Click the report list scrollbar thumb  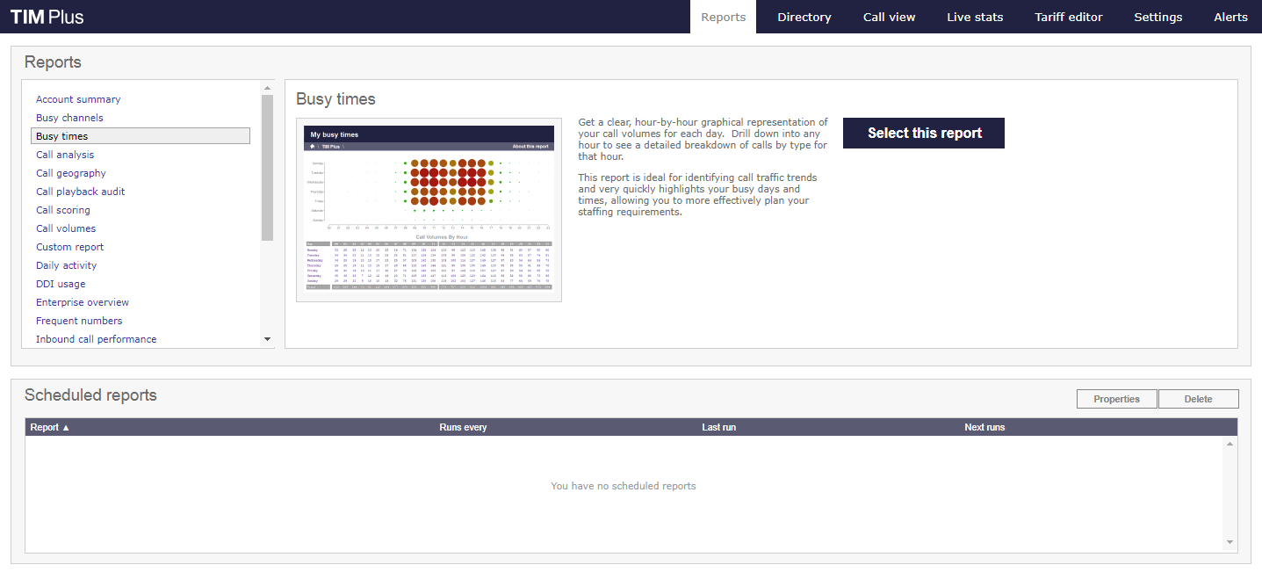tap(267, 167)
